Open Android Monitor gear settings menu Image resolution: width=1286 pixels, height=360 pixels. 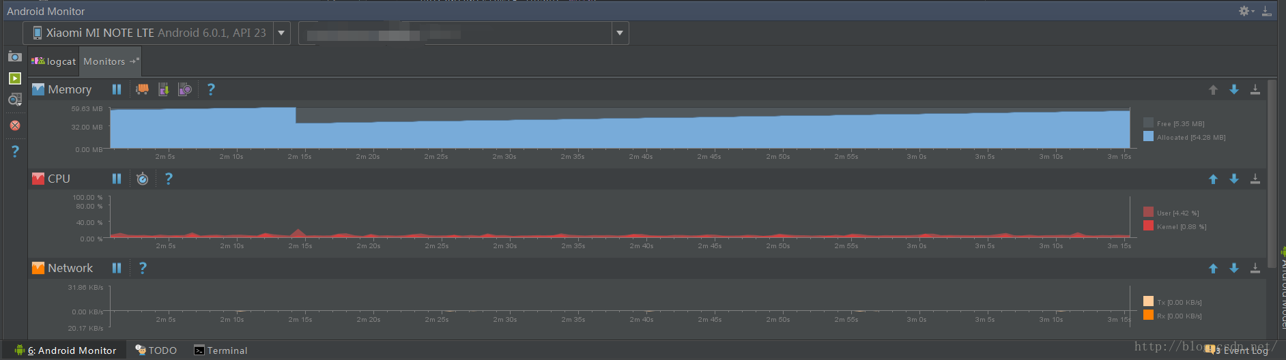pyautogui.click(x=1246, y=11)
